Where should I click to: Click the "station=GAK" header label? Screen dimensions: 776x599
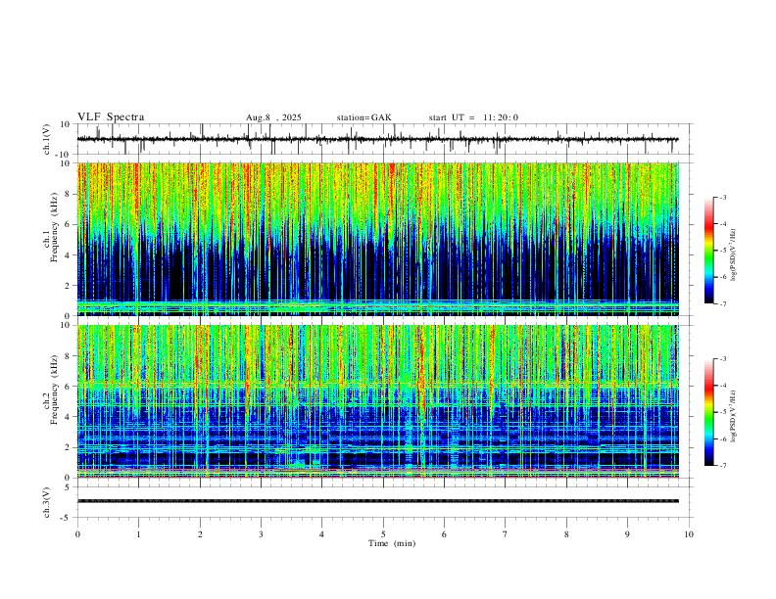click(x=364, y=117)
